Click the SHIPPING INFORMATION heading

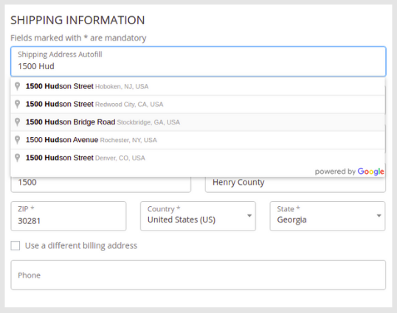pyautogui.click(x=77, y=20)
